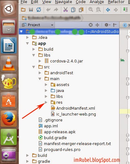Click the Cut scissors icon
Image resolution: width=130 pixels, height=164 pixels.
tap(66, 10)
